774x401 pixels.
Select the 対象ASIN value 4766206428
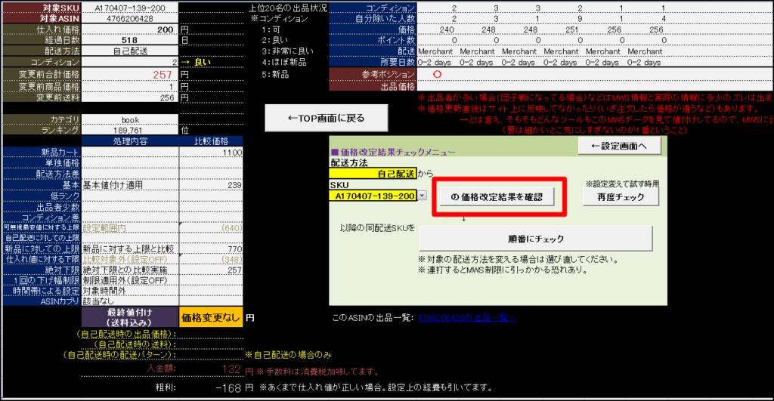(129, 17)
